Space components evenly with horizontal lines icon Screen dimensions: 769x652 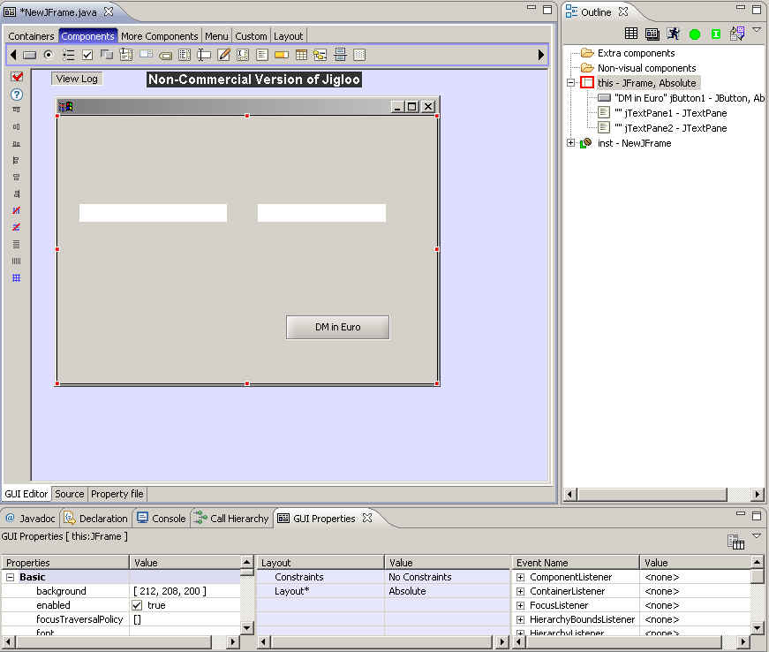coord(16,244)
